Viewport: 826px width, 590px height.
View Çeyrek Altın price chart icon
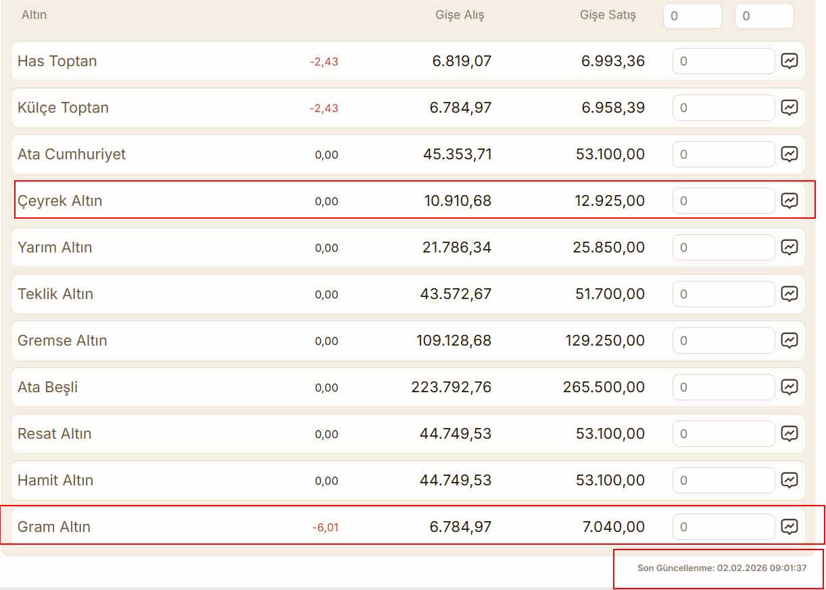[x=789, y=201]
